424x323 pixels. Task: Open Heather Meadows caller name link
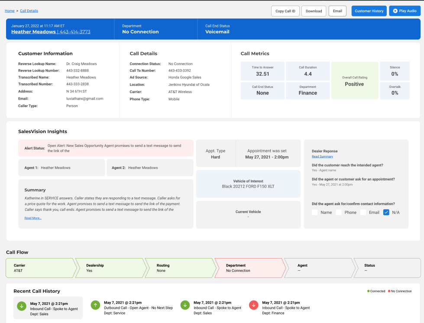click(33, 32)
